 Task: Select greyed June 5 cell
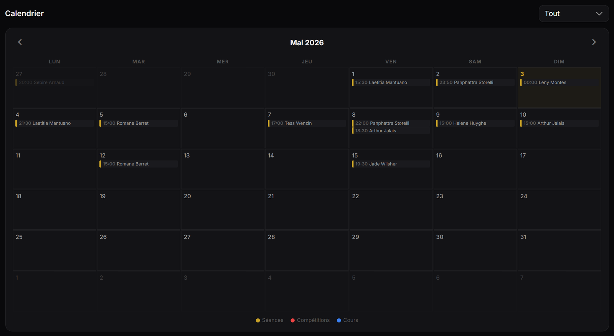click(x=391, y=291)
